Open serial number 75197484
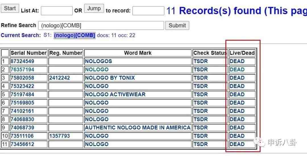This screenshot has width=307, height=156. pyautogui.click(x=22, y=95)
